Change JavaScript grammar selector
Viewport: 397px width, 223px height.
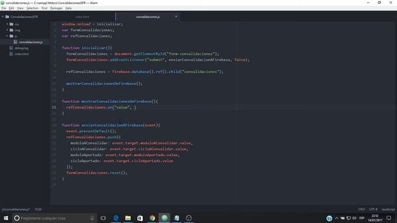pyautogui.click(x=388, y=209)
